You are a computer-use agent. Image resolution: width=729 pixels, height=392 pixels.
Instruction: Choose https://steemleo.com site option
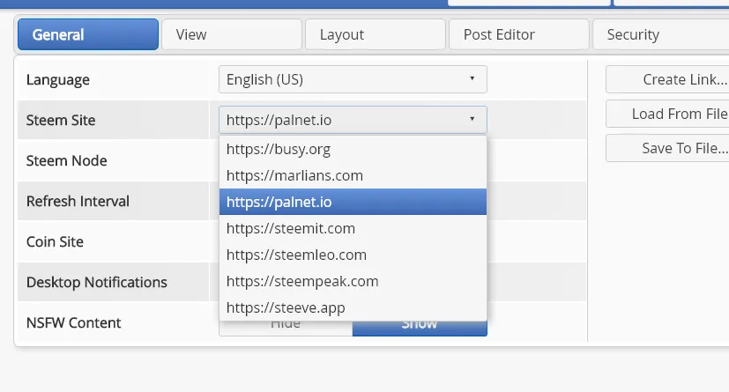tap(353, 255)
